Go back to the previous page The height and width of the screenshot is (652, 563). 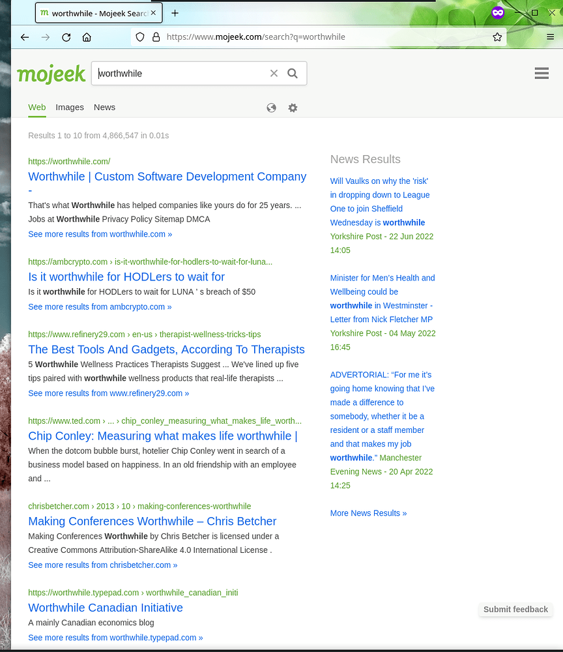(25, 37)
